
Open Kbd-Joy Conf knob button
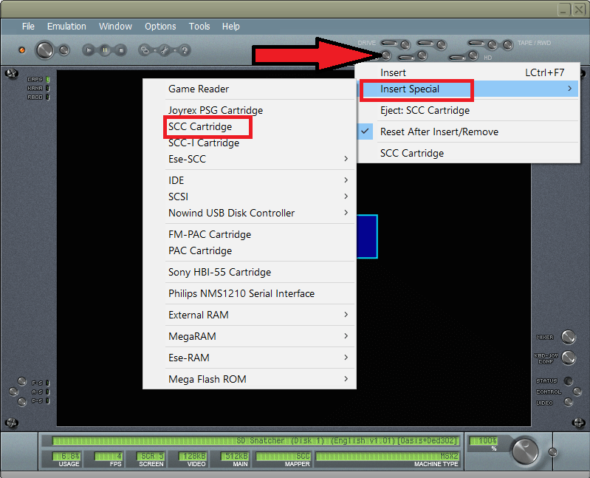pos(568,358)
